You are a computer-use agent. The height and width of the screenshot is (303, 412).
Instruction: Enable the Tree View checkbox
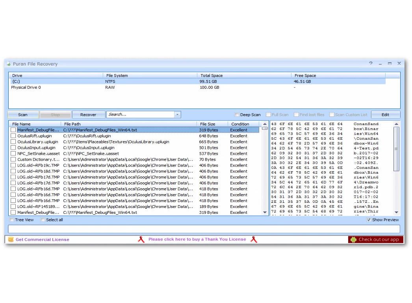pos(12,220)
